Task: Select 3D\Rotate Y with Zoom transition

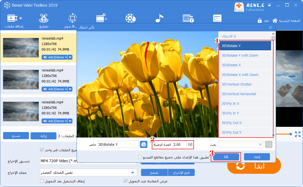Action: coord(245,55)
